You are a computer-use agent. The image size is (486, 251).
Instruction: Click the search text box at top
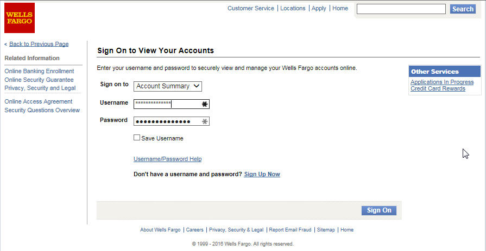(x=401, y=9)
